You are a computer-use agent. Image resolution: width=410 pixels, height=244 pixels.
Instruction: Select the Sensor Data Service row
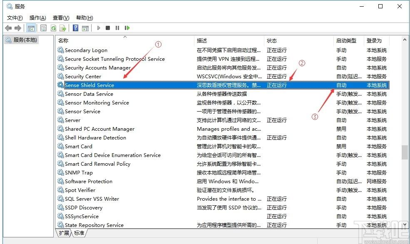(223, 94)
